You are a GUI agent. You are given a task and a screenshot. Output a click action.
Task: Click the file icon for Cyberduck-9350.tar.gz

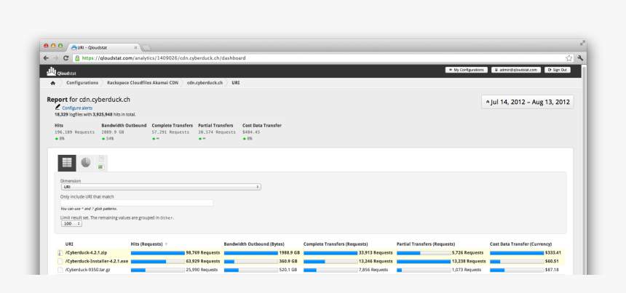point(60,270)
